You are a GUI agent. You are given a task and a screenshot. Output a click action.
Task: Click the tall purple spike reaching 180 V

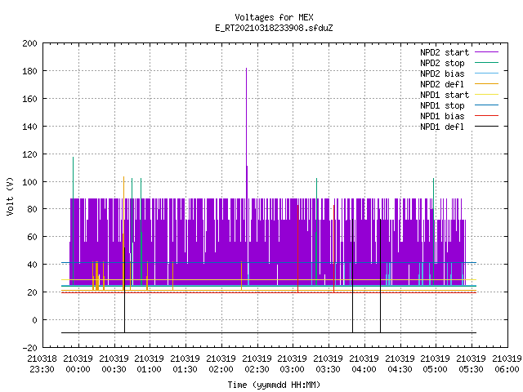click(247, 133)
